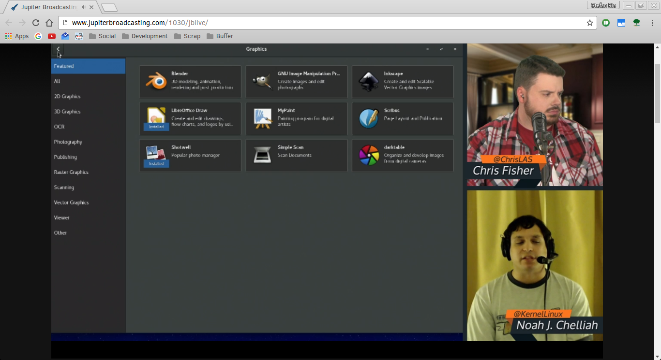The image size is (661, 360).
Task: Select the Other category
Action: click(x=89, y=233)
